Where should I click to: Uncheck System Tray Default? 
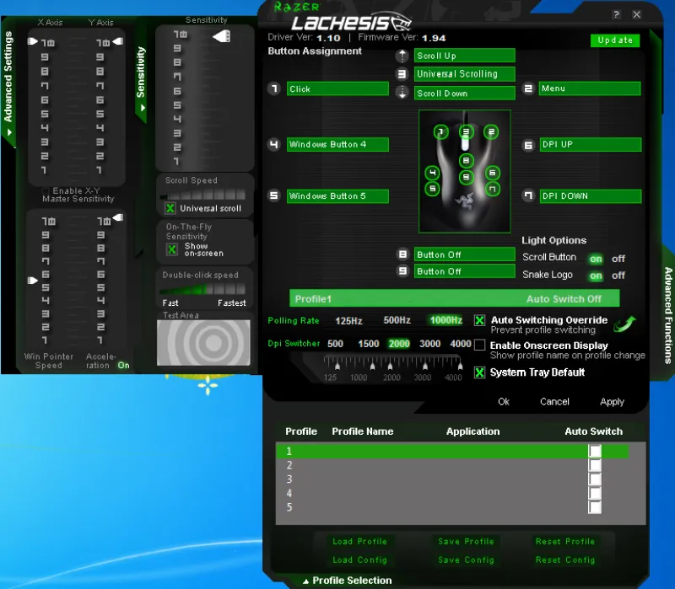[x=479, y=372]
